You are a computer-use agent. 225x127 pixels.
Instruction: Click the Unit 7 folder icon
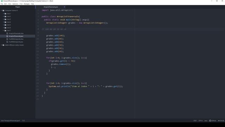pyautogui.click(x=6, y=31)
